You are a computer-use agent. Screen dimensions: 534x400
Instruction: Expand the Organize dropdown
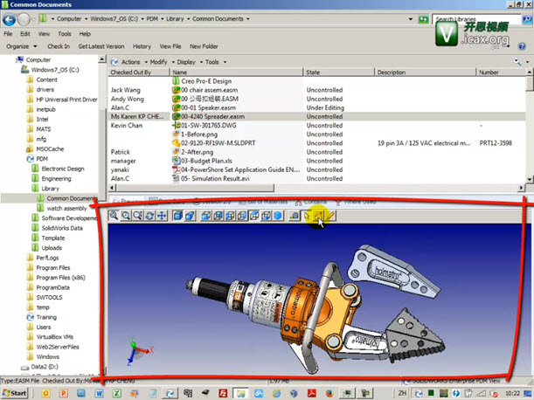point(20,45)
